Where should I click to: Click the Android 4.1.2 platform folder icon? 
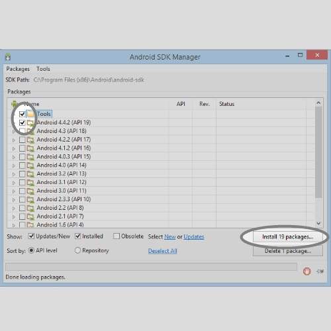point(30,148)
